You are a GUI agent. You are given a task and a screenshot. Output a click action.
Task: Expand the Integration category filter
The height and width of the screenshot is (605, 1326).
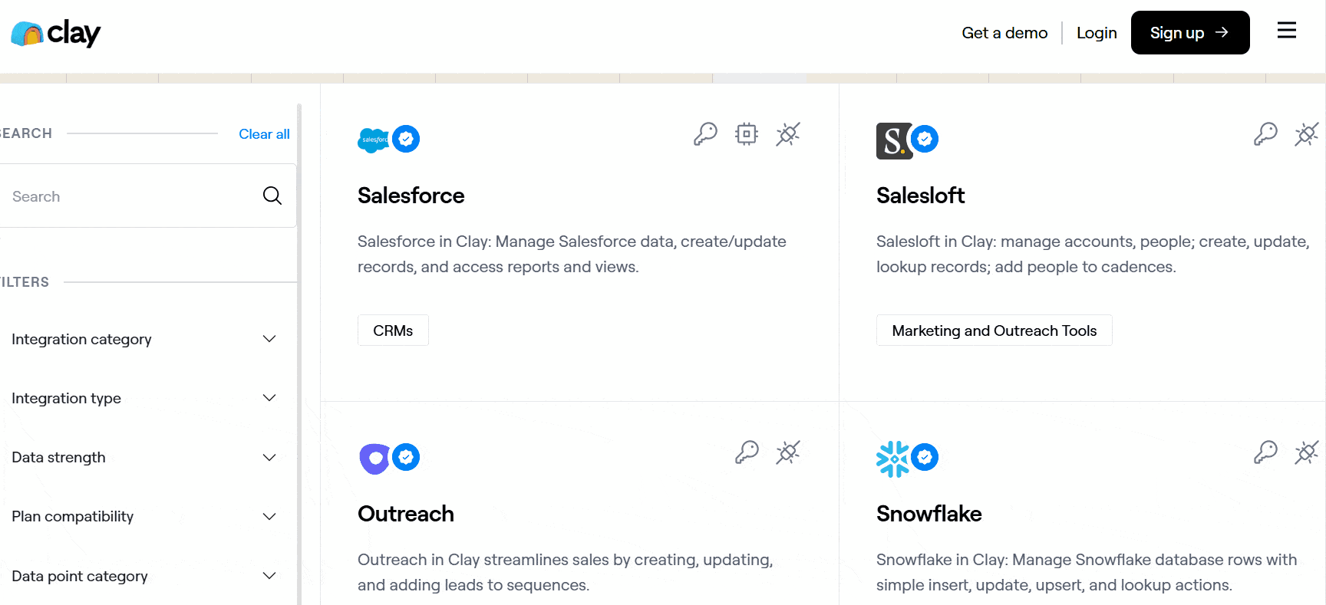click(269, 339)
